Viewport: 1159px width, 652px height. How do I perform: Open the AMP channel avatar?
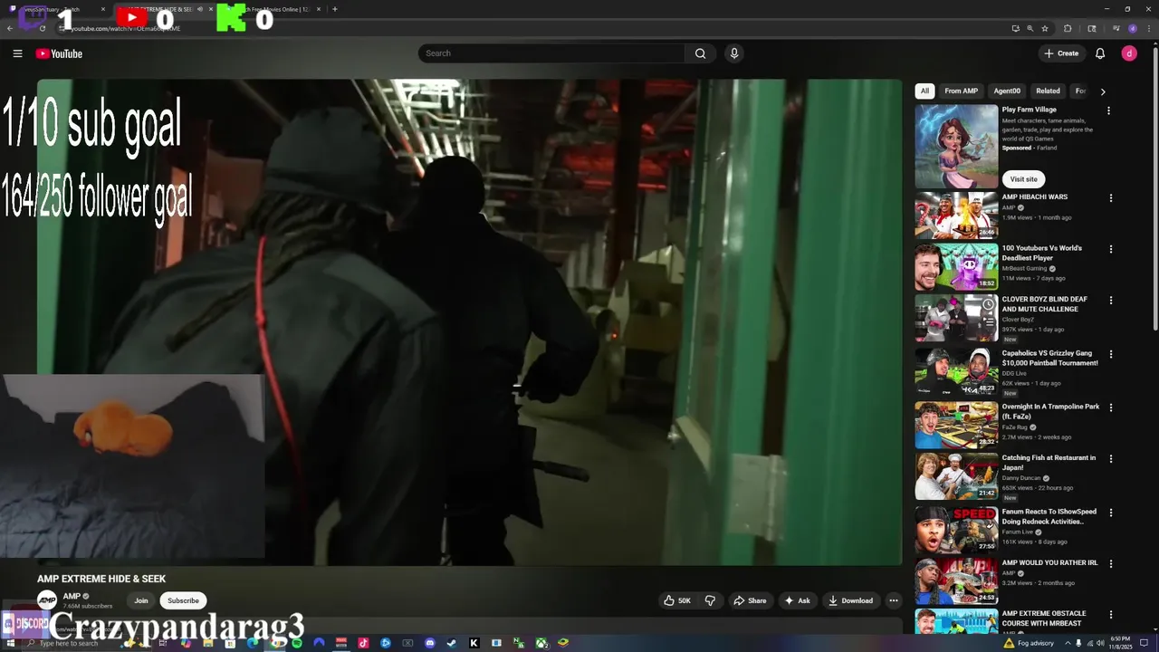click(47, 600)
